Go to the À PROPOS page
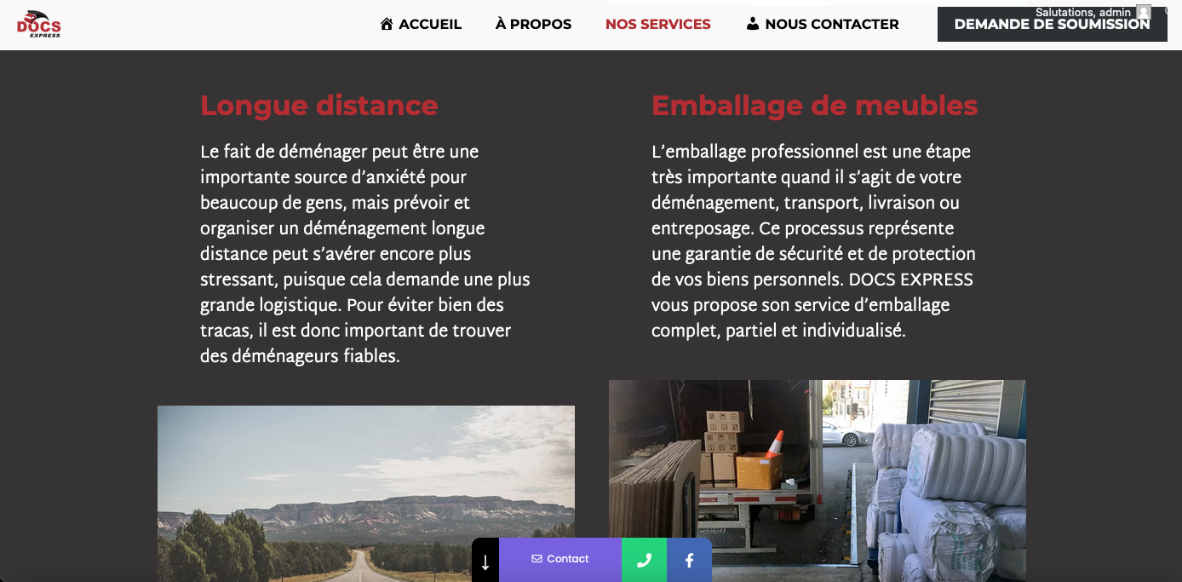The width and height of the screenshot is (1182, 582). point(533,24)
